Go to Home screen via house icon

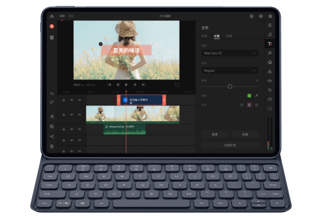tap(52, 16)
